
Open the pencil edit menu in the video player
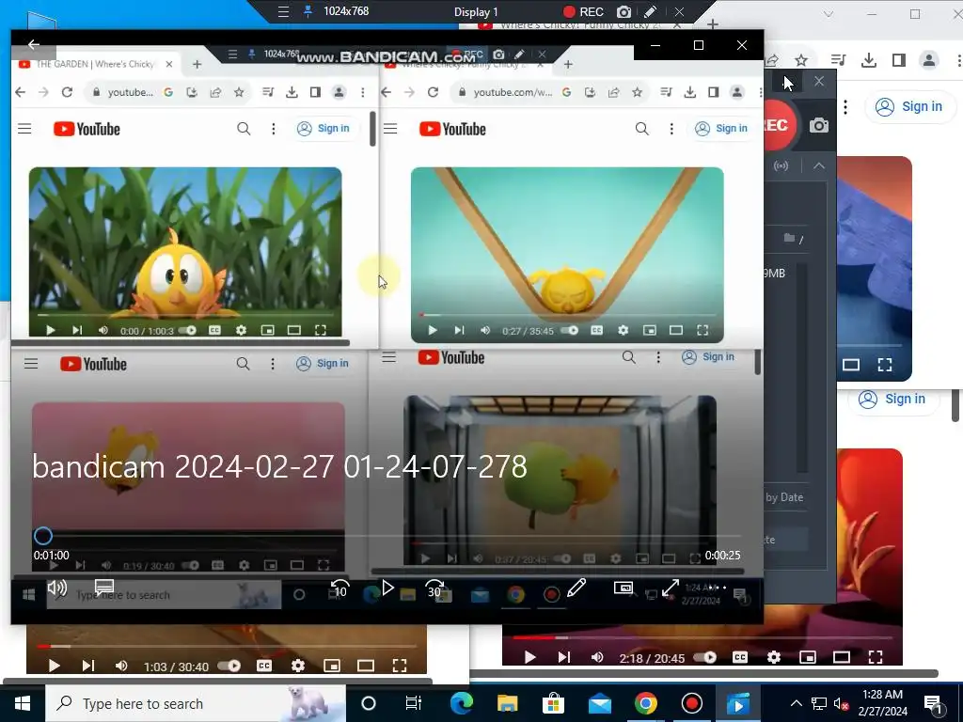[x=576, y=588]
